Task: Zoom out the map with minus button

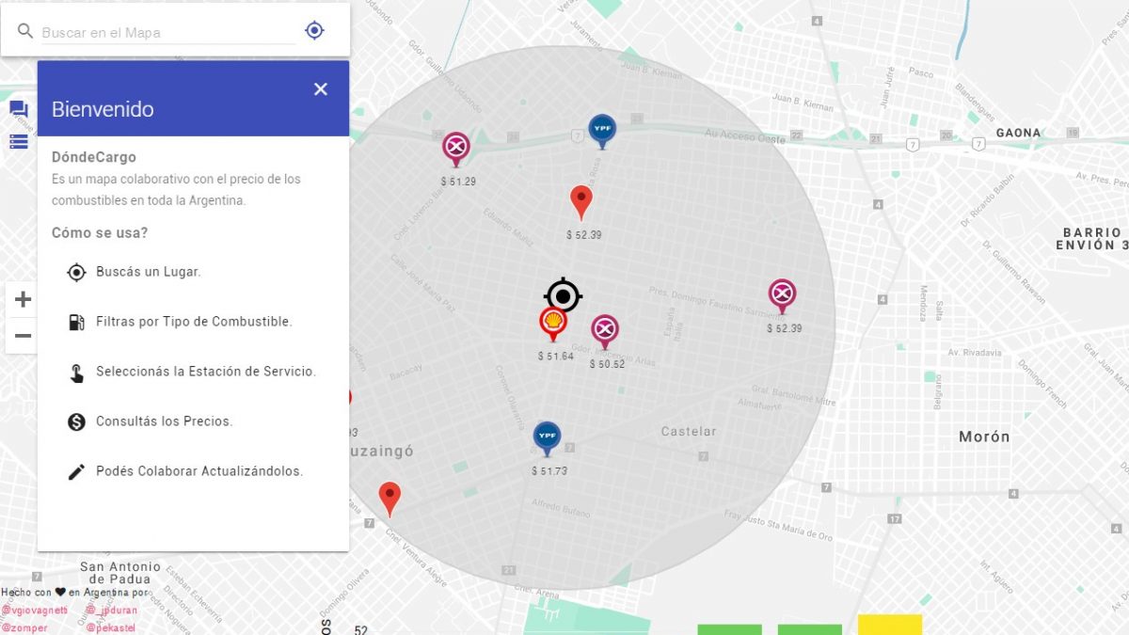Action: [23, 336]
